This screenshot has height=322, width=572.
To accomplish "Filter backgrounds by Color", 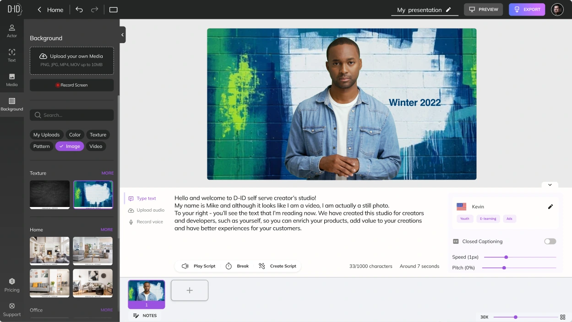I will coord(75,135).
